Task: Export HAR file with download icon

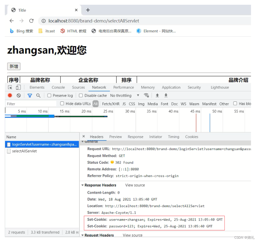Action: (166, 95)
